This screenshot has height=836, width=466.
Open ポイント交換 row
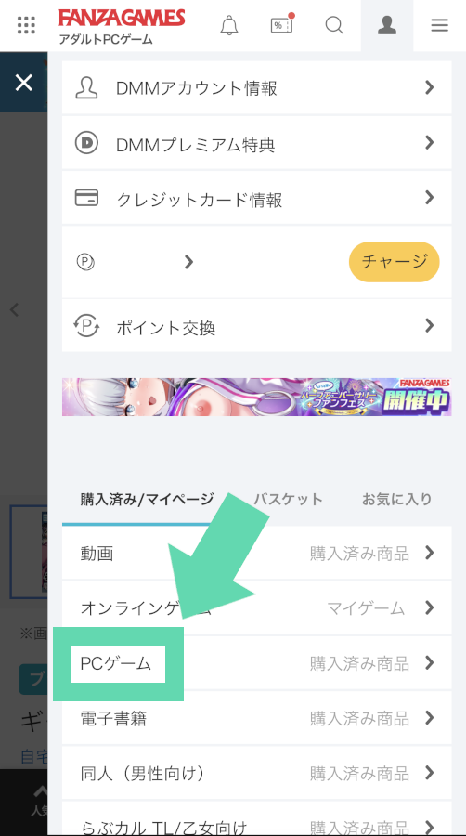click(257, 326)
